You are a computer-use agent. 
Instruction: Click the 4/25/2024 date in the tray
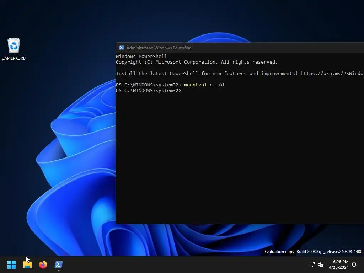[x=339, y=267]
